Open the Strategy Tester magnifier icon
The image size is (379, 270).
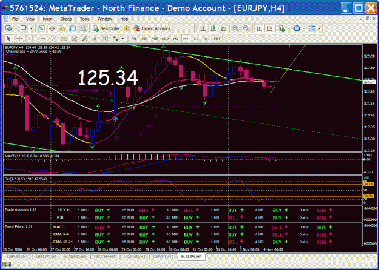83,28
